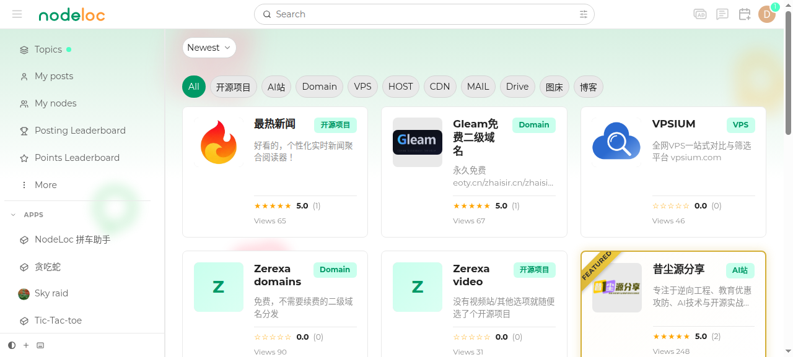Open the Zerexa domains card title
793x357 pixels.
(278, 275)
